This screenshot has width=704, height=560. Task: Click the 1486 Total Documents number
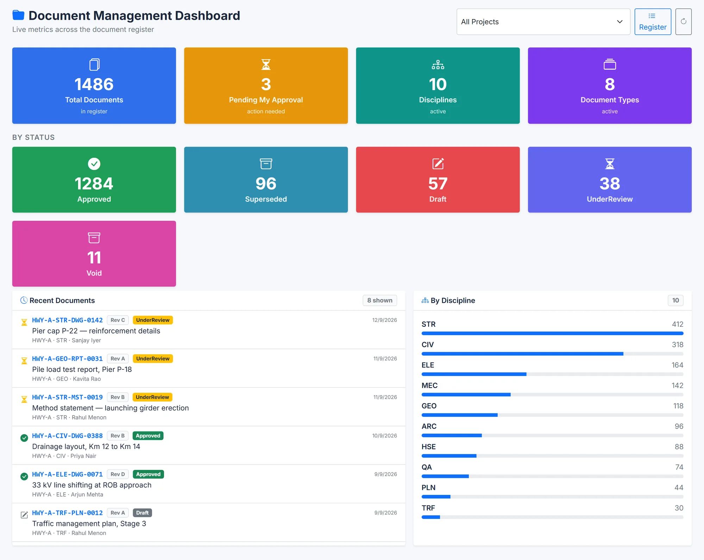[94, 84]
